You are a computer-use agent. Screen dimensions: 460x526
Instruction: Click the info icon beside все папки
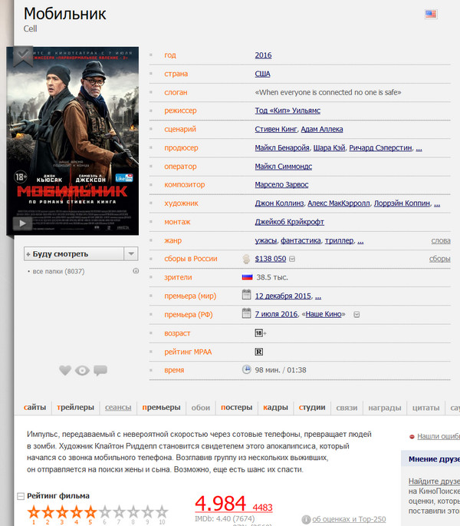tap(136, 271)
